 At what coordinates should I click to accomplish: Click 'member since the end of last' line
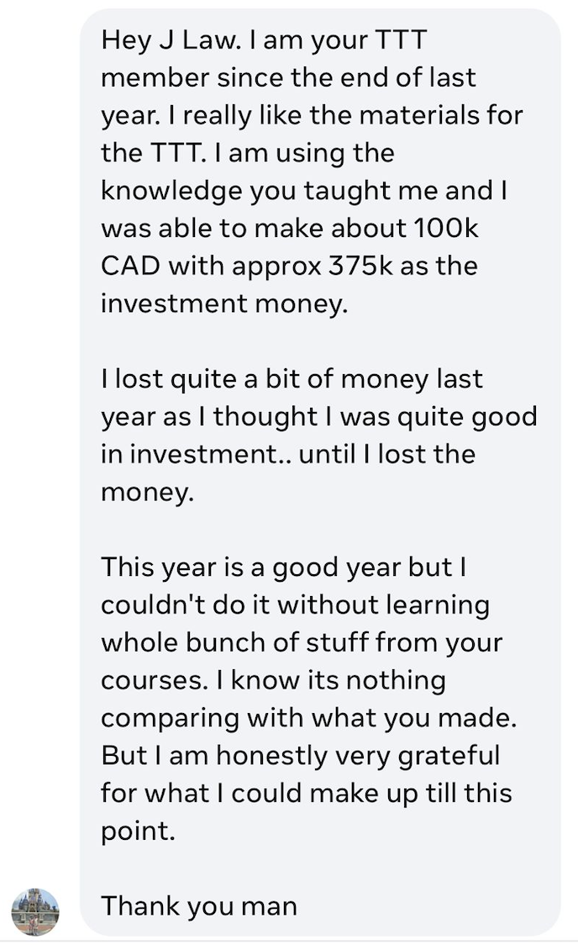[288, 77]
